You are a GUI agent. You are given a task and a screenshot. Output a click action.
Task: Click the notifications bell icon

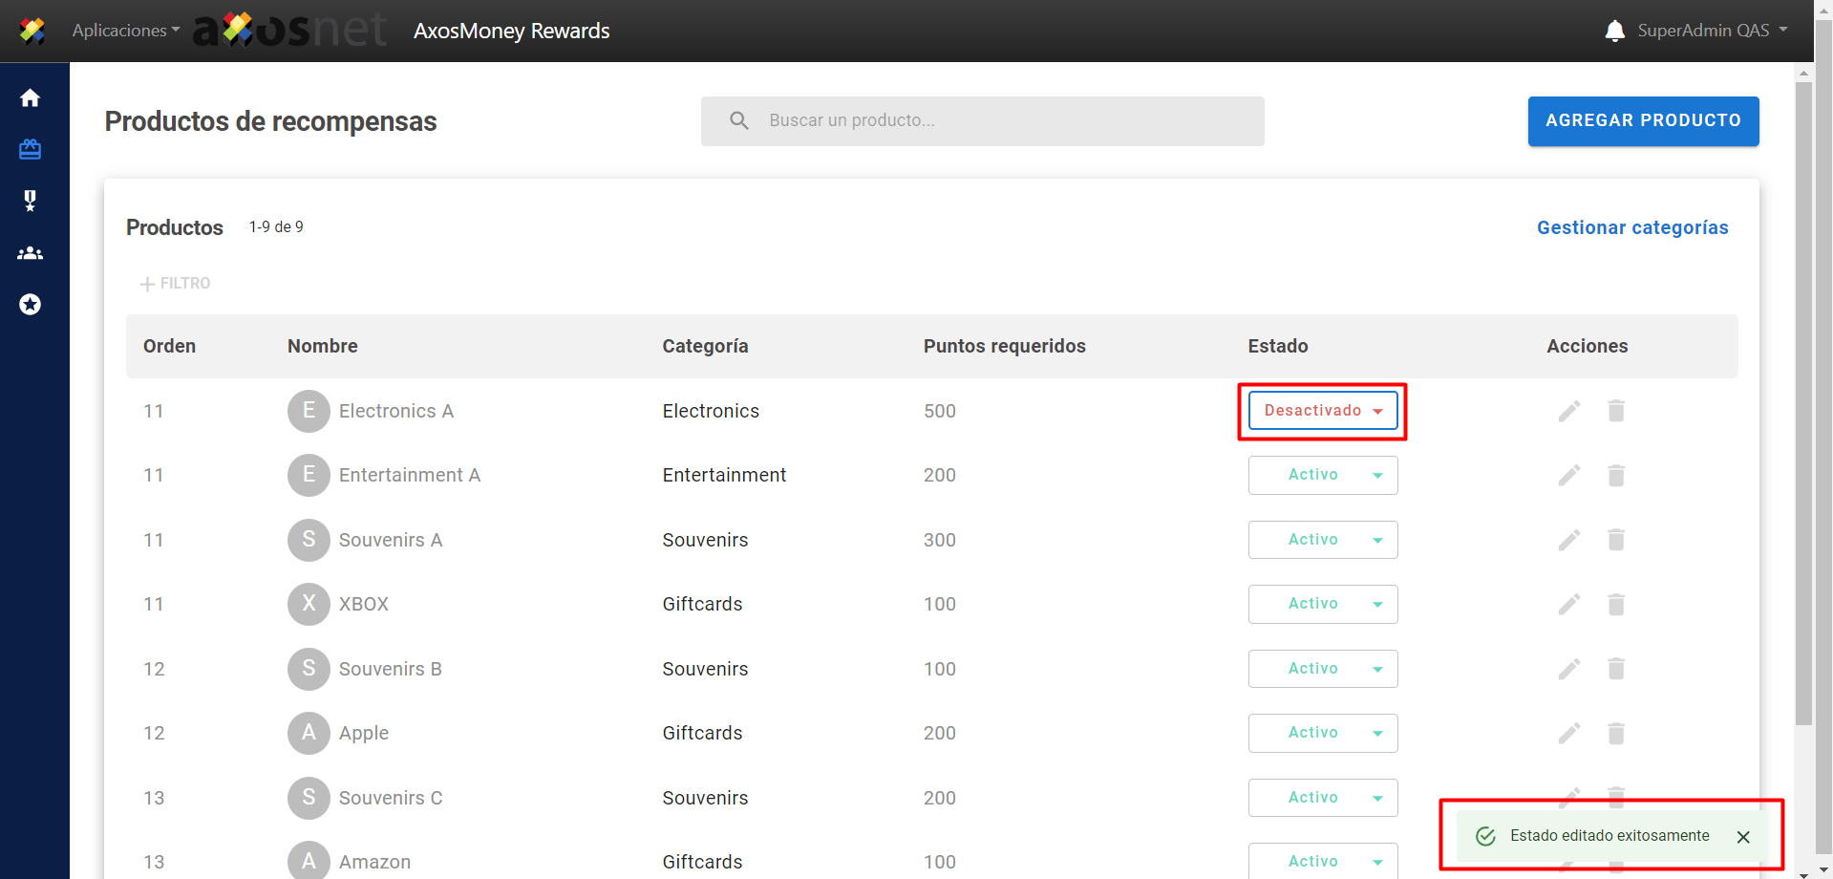pyautogui.click(x=1614, y=31)
